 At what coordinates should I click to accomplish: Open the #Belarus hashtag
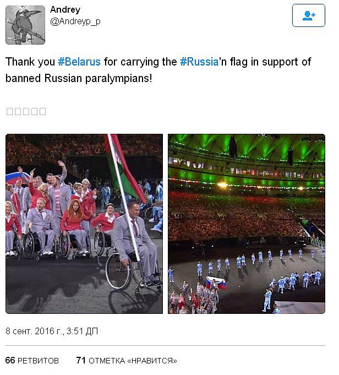point(79,62)
